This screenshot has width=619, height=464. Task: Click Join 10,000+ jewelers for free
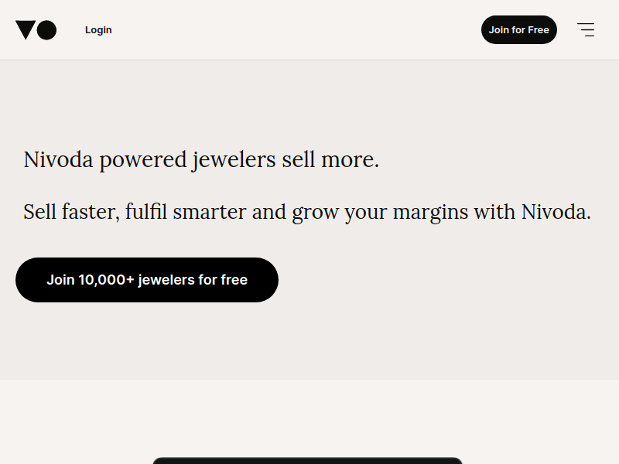click(147, 280)
